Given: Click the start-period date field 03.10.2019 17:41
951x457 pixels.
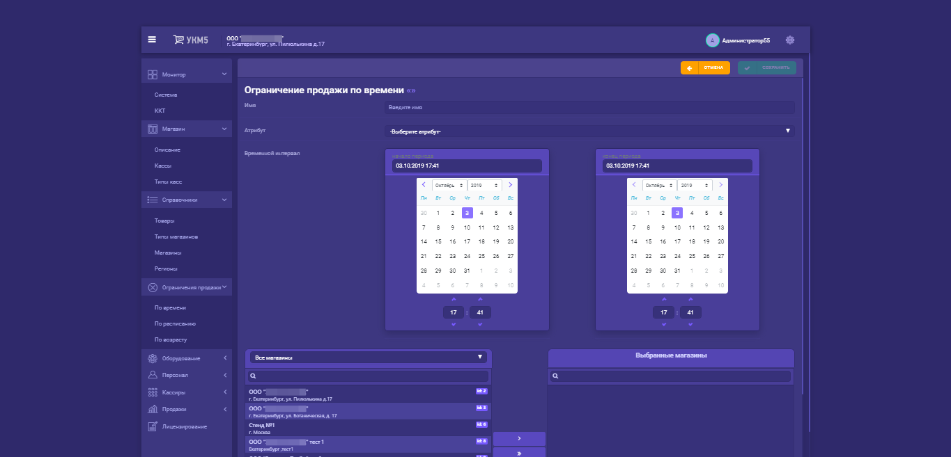Looking at the screenshot, I should click(x=467, y=166).
